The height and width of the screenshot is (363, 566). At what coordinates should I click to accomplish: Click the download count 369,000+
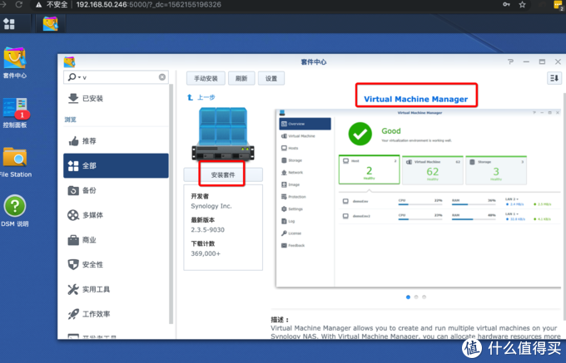[206, 253]
